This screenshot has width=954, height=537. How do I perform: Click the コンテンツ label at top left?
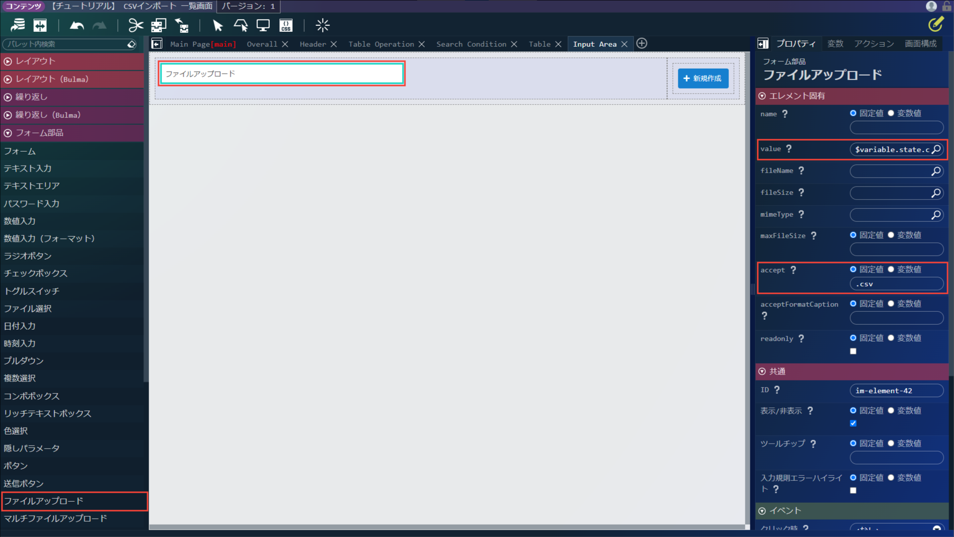(23, 6)
